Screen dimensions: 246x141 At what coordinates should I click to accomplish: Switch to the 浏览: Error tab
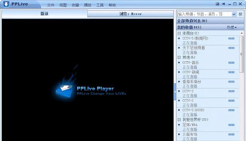click(130, 14)
